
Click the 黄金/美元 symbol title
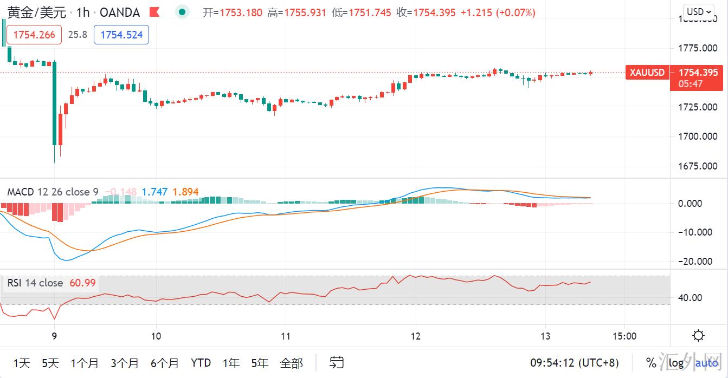point(36,12)
